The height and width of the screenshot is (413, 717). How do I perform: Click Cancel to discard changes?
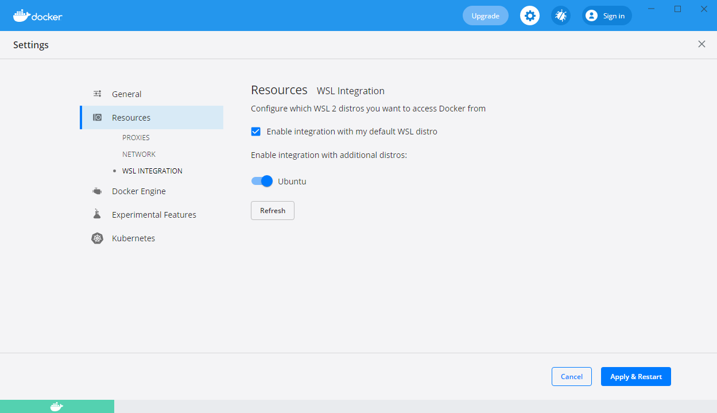coord(571,376)
